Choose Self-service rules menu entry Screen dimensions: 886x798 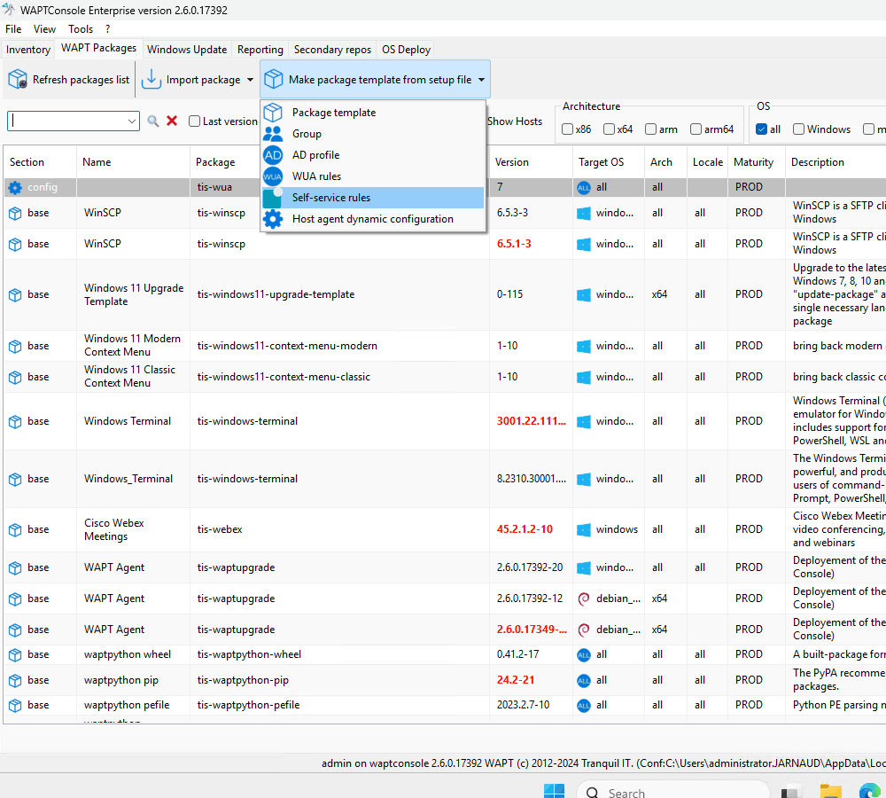(x=374, y=198)
